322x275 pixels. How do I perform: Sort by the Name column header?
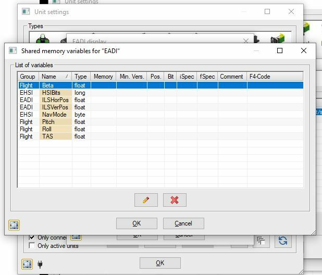point(55,77)
